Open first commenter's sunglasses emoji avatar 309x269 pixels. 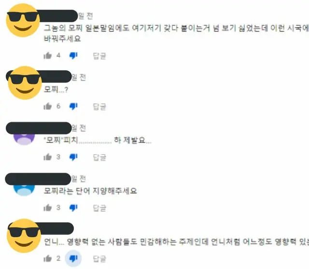(x=23, y=20)
